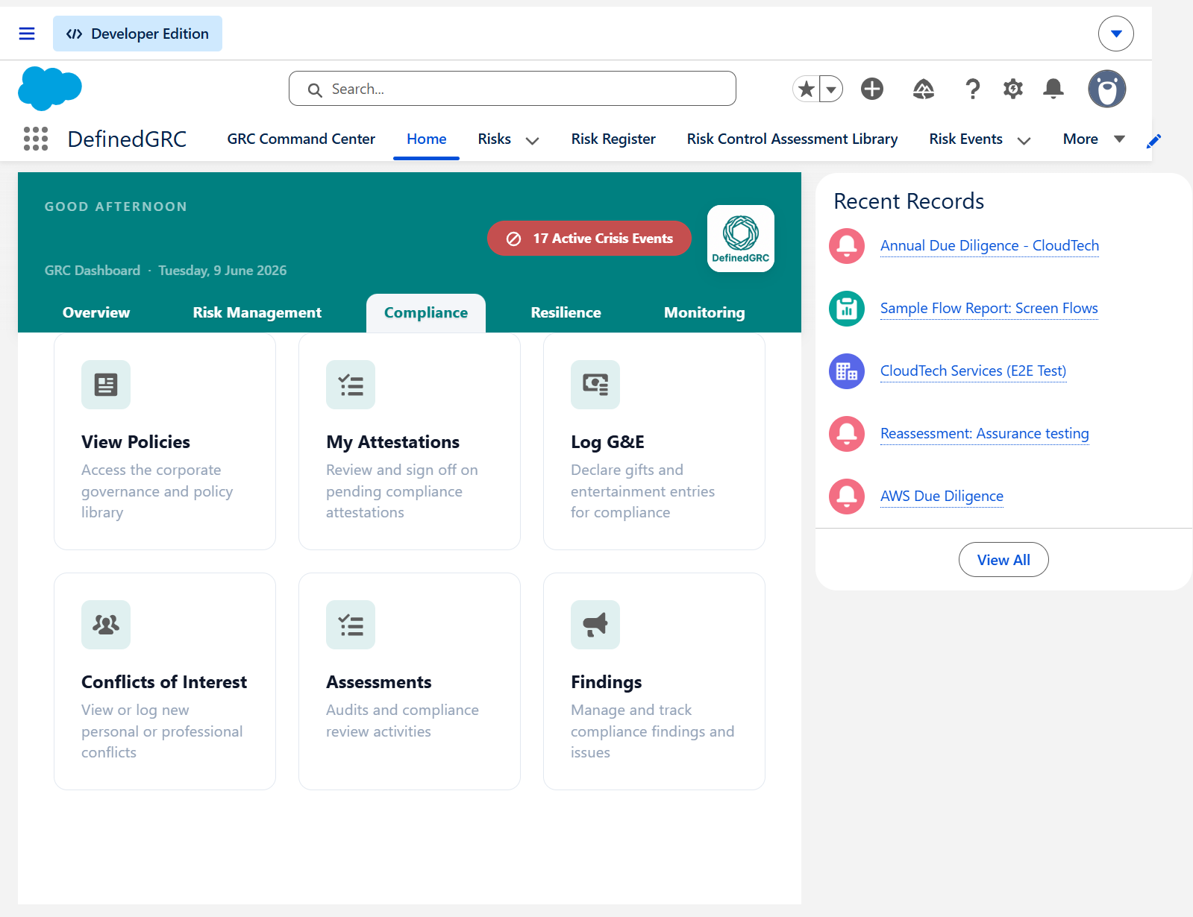The image size is (1193, 917).
Task: Click the edit navigation pencil icon
Action: coord(1153,141)
